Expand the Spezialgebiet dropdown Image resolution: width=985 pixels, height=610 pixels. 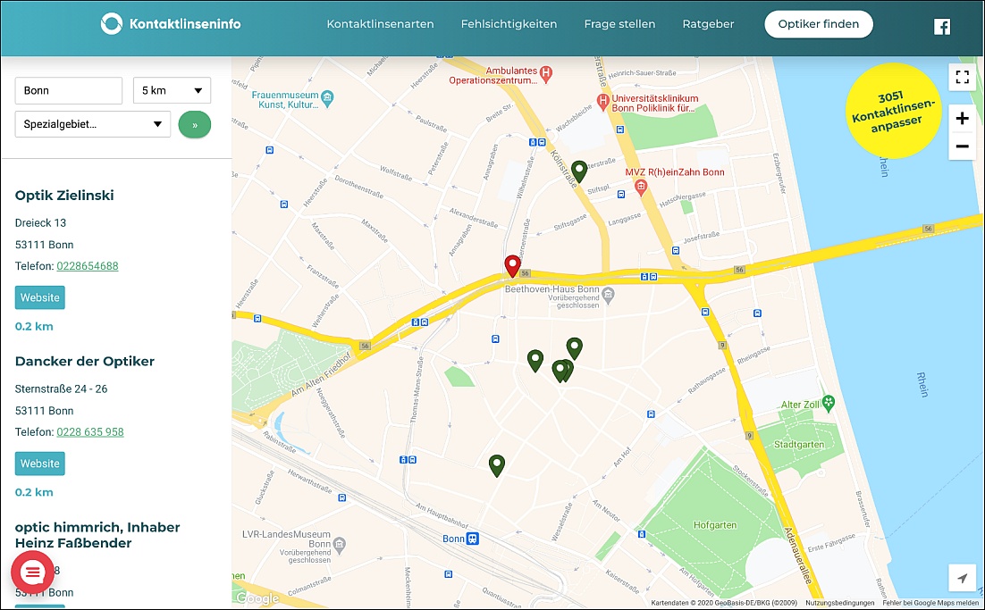(93, 124)
